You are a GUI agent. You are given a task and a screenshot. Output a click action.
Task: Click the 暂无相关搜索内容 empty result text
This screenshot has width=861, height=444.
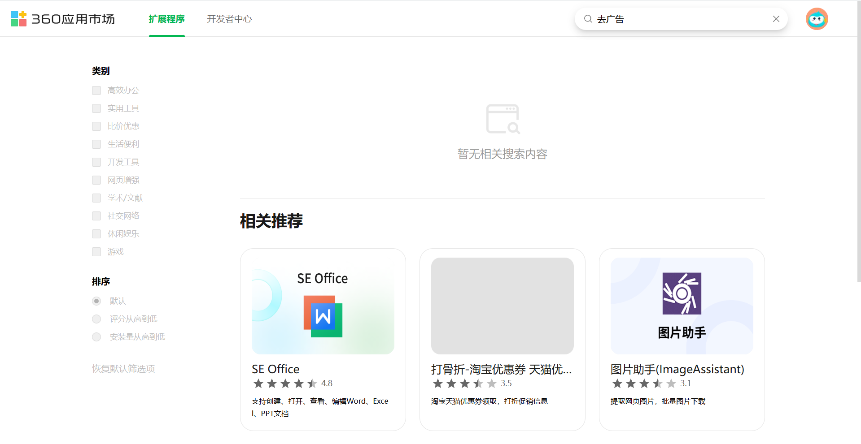[x=502, y=154]
